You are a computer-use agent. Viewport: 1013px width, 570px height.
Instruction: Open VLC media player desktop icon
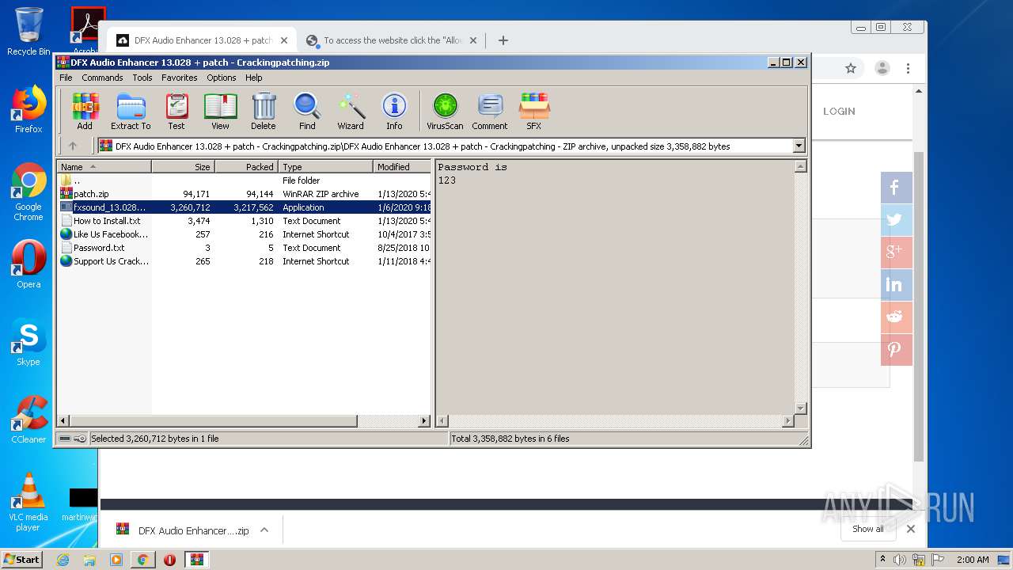coord(28,502)
